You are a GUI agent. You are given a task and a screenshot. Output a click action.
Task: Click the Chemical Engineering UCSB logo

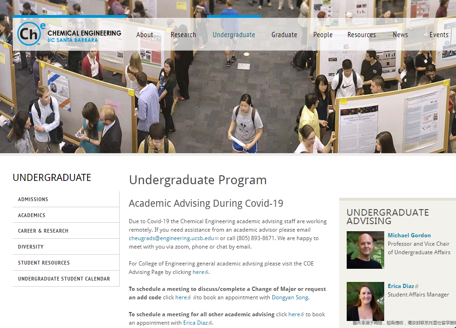point(69,34)
